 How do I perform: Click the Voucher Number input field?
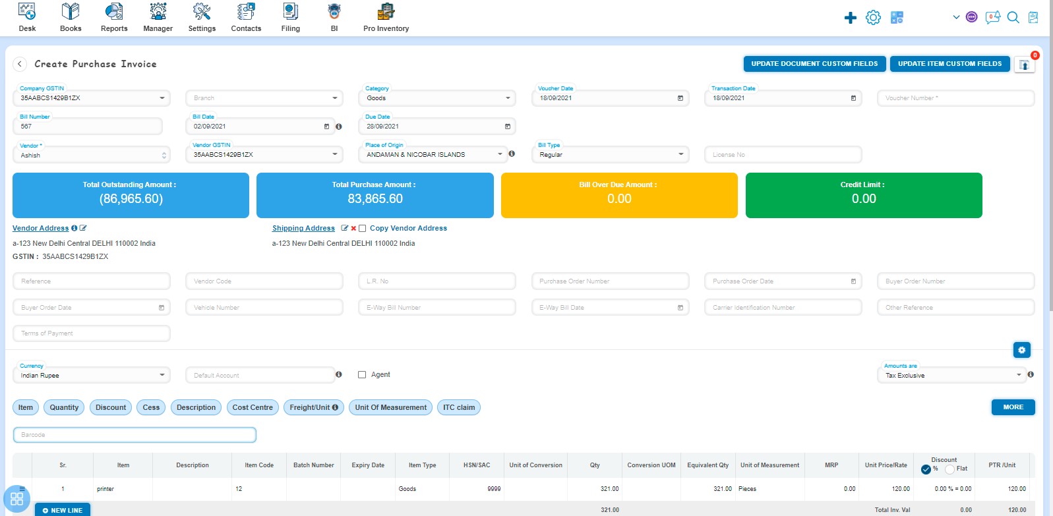click(955, 98)
